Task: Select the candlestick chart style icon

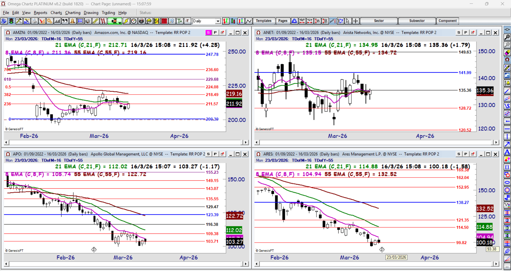Action: coord(233,21)
